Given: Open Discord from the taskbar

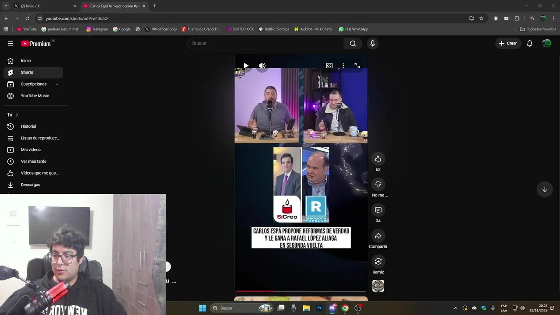Looking at the screenshot, I should click(332, 308).
